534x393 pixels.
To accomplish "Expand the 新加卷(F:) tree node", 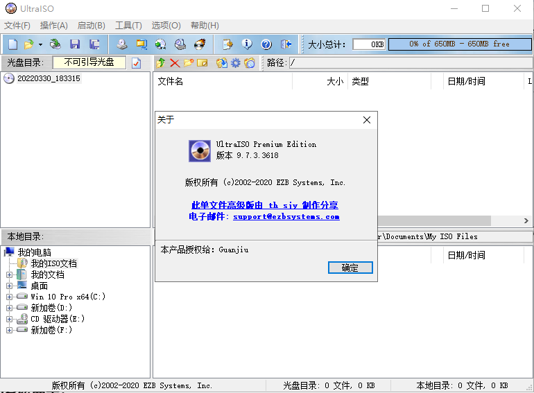I will [x=9, y=330].
